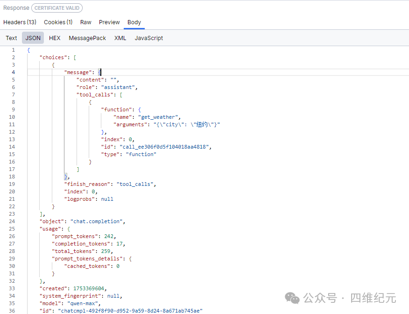
Task: Click the "usage" key on line 25
Action: coord(51,229)
